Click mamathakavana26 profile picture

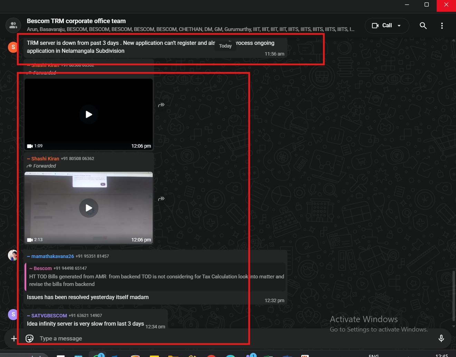(x=13, y=255)
